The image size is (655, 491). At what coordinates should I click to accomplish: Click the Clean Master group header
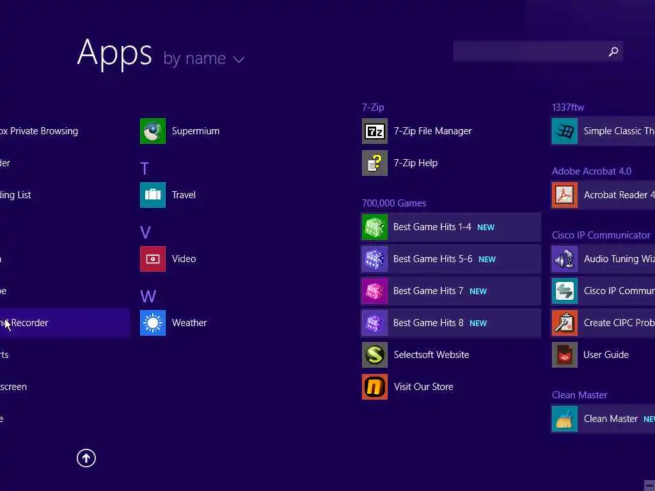coord(580,395)
